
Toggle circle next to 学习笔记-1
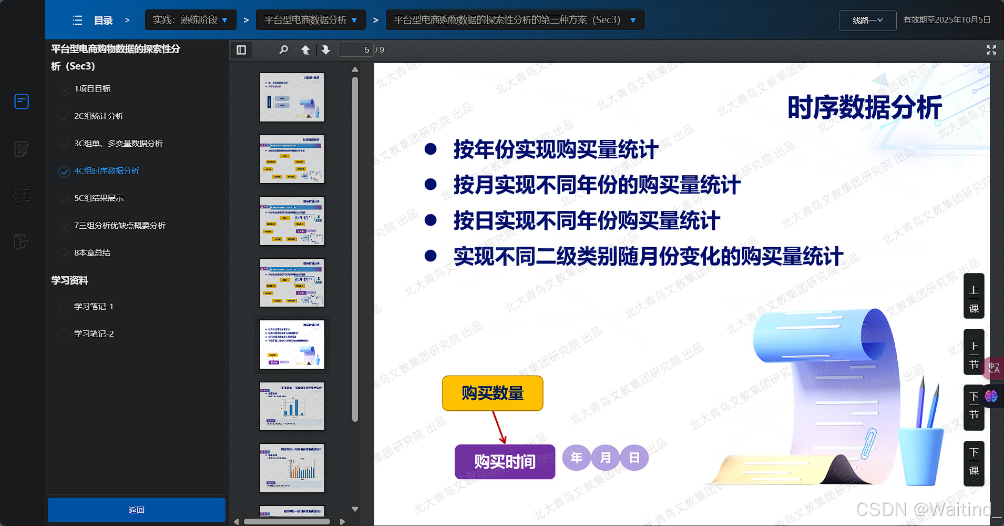pyautogui.click(x=64, y=307)
